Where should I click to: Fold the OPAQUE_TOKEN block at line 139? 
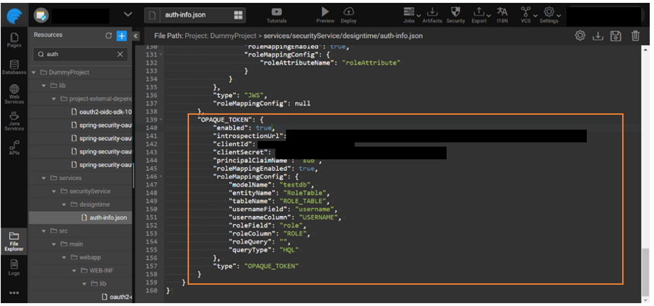[x=162, y=119]
